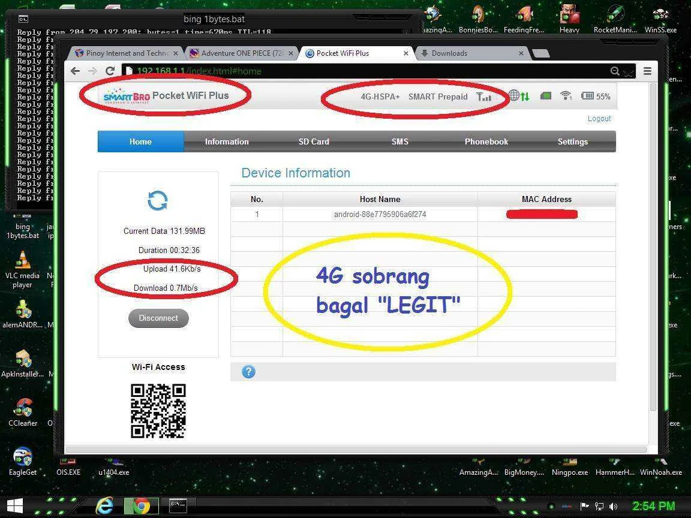Click the zoom magnifier icon in address bar
Screen dimensions: 691x518
pos(615,71)
